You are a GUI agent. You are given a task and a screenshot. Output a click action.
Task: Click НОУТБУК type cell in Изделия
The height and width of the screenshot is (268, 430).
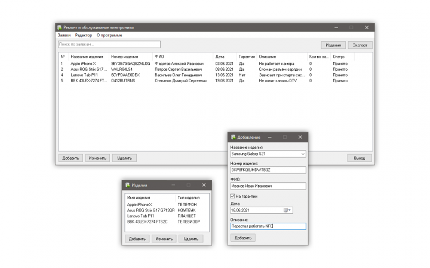186,210
